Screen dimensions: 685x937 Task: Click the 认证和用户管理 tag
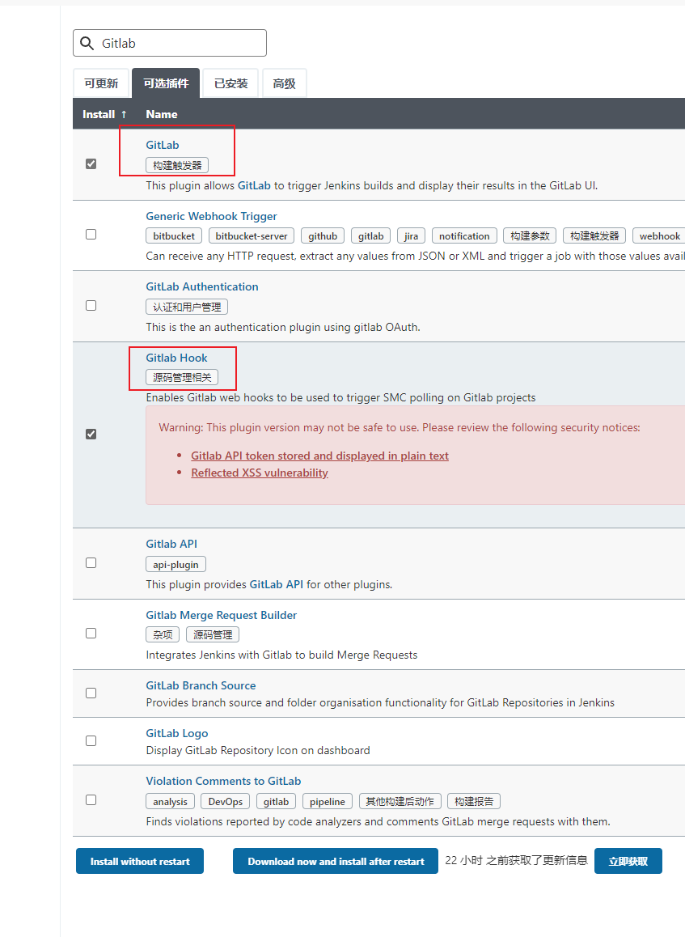(x=187, y=307)
